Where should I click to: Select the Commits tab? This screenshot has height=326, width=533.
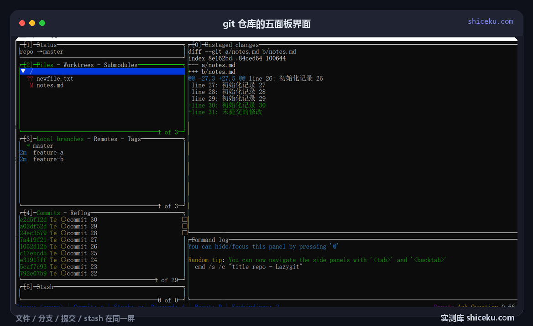pyautogui.click(x=48, y=213)
